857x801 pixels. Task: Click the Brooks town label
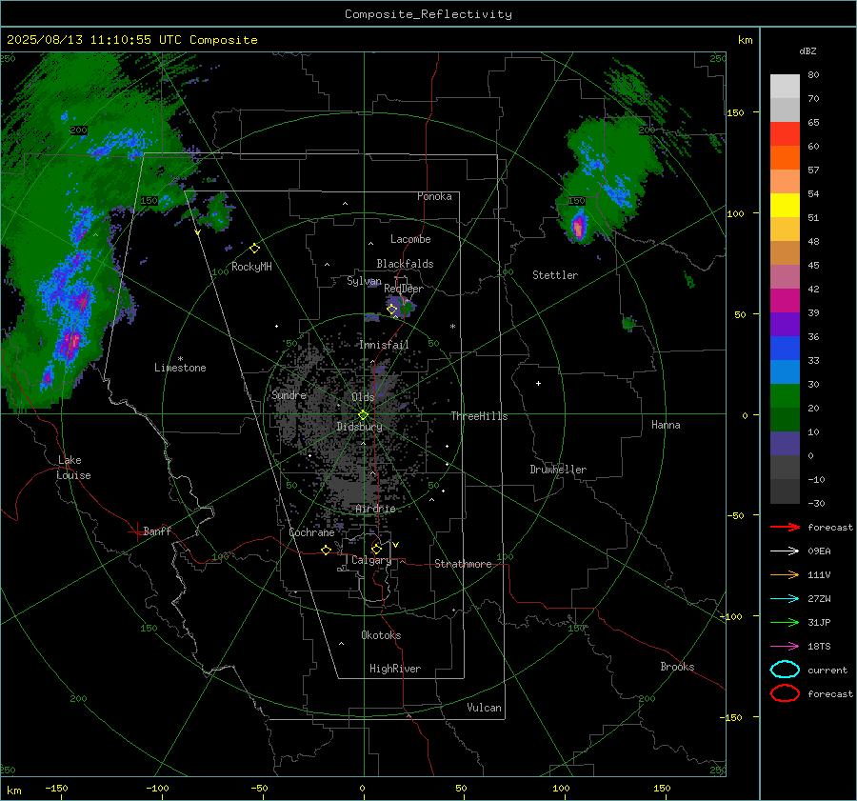(677, 667)
